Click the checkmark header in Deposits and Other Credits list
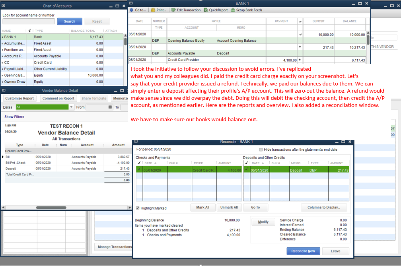Screen dimensions: 401x266 coord(247,163)
